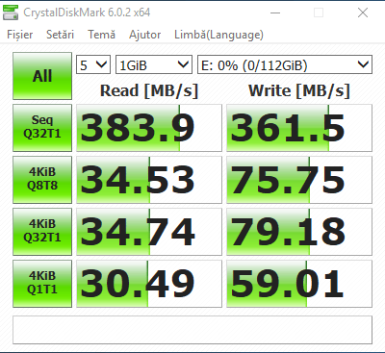This screenshot has height=353, width=385.
Task: Open the 1GiB test size dropdown
Action: (154, 64)
